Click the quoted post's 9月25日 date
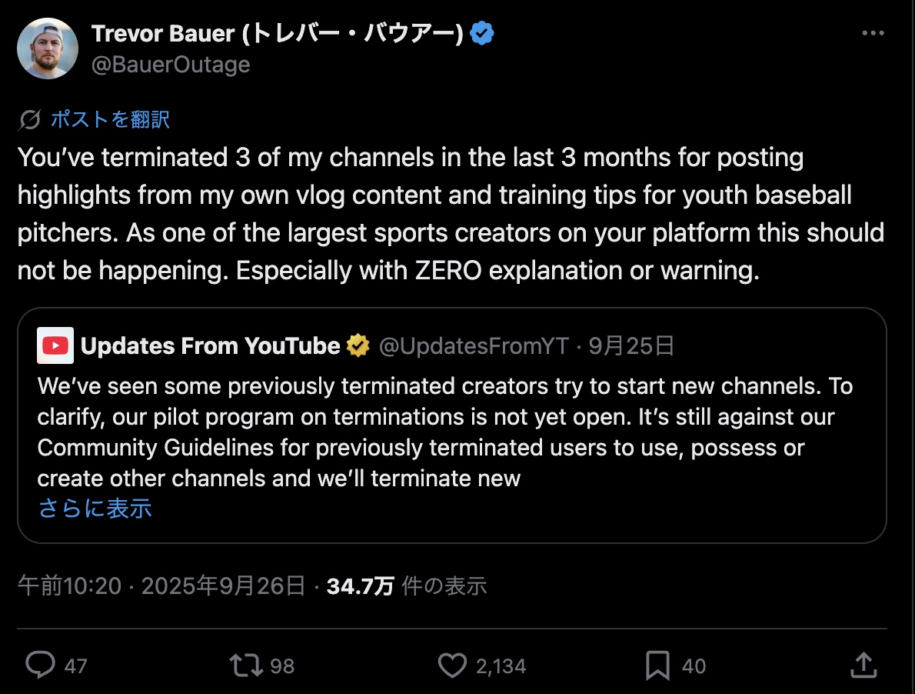Screen dimensions: 915x694 coord(631,346)
